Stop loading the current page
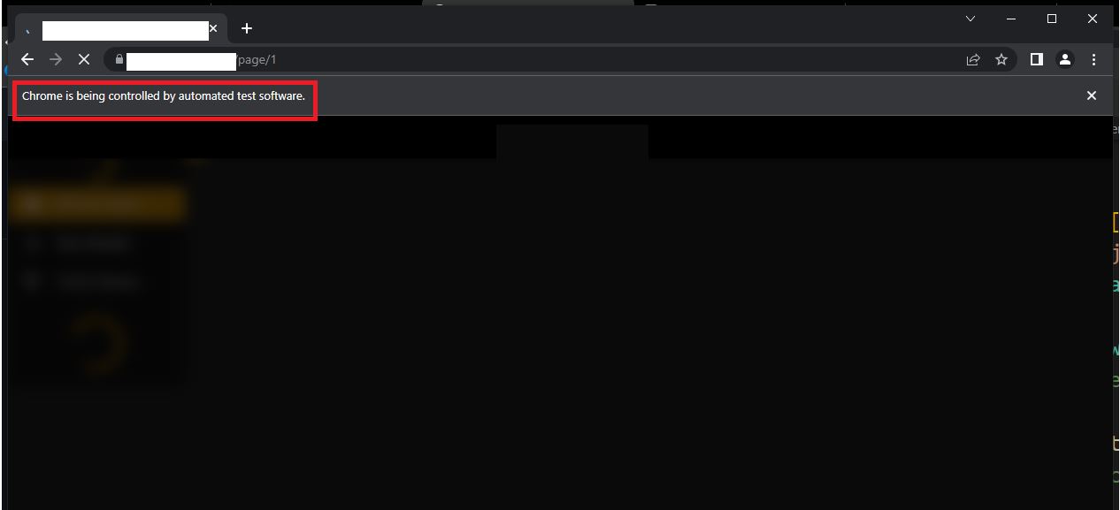The height and width of the screenshot is (510, 1120). click(x=84, y=59)
